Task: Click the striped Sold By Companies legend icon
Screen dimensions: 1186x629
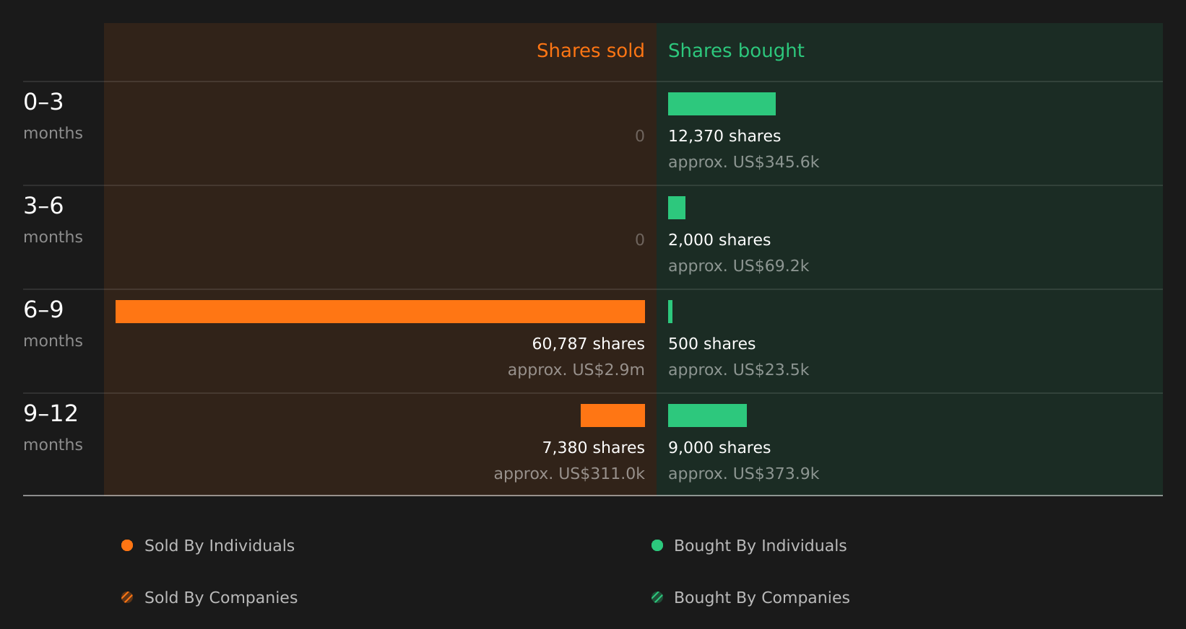Action: pyautogui.click(x=127, y=597)
